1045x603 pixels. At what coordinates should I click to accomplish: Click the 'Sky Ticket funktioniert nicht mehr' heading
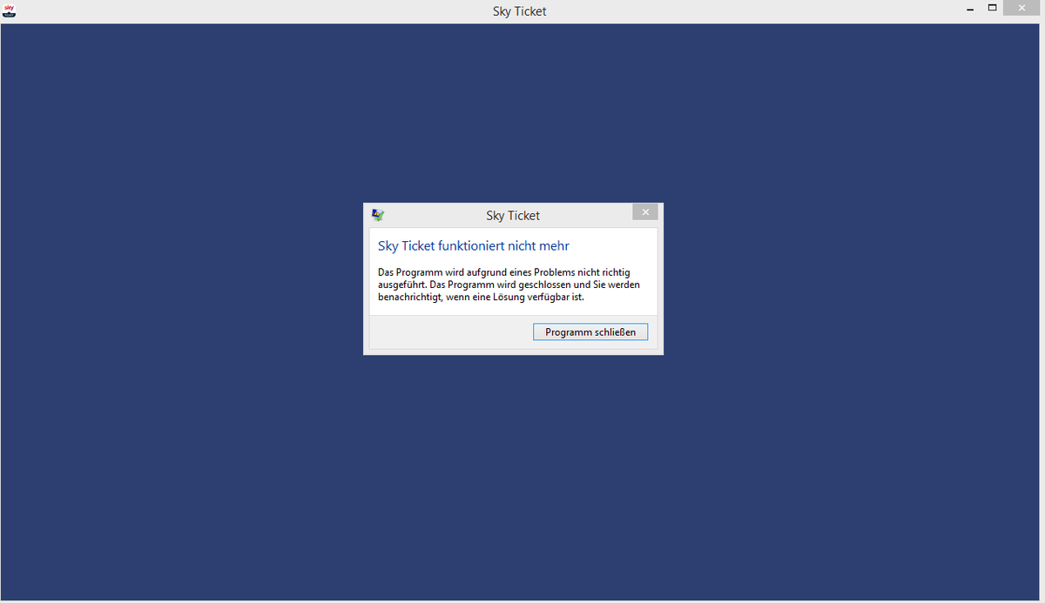click(x=474, y=246)
